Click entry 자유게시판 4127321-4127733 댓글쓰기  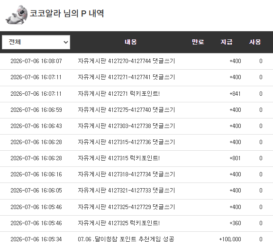127,190
